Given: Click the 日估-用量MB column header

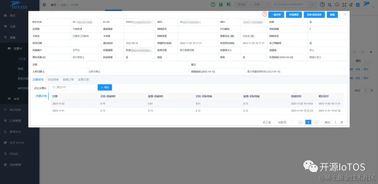Looking at the screenshot, I should [x=108, y=96].
